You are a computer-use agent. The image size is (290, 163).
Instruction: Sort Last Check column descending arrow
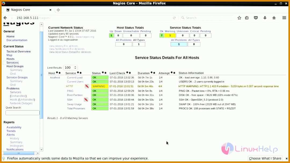(x=130, y=73)
